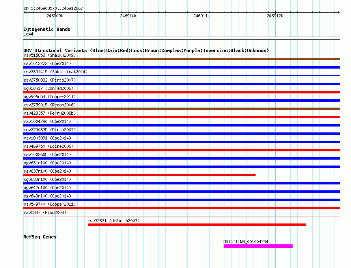Click the 246911k ruler tick label
This screenshot has height=268, width=351.
pos(202,16)
